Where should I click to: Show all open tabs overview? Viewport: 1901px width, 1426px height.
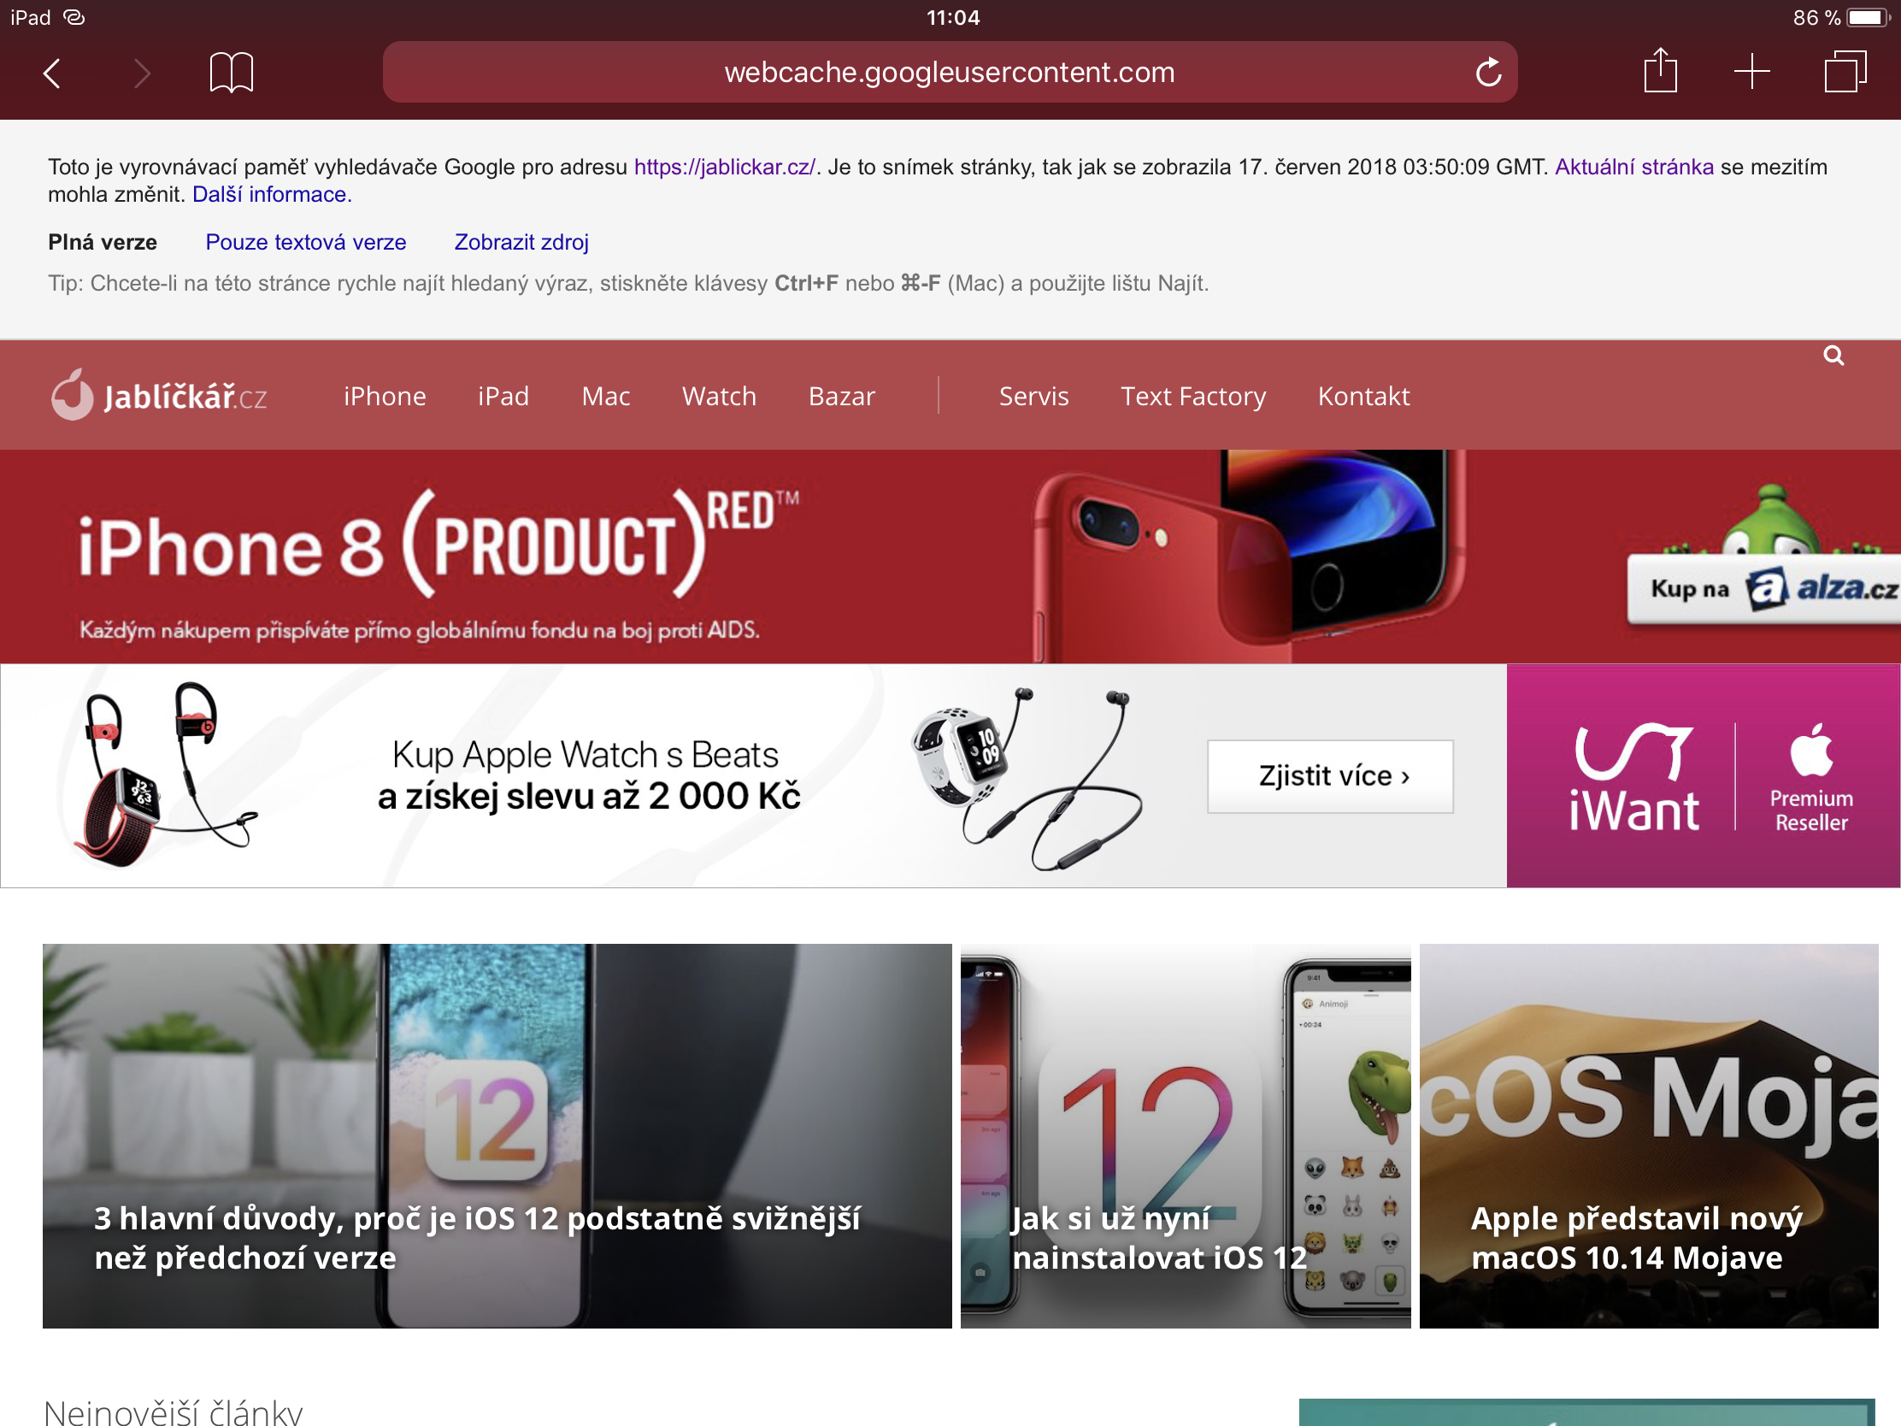(1845, 71)
